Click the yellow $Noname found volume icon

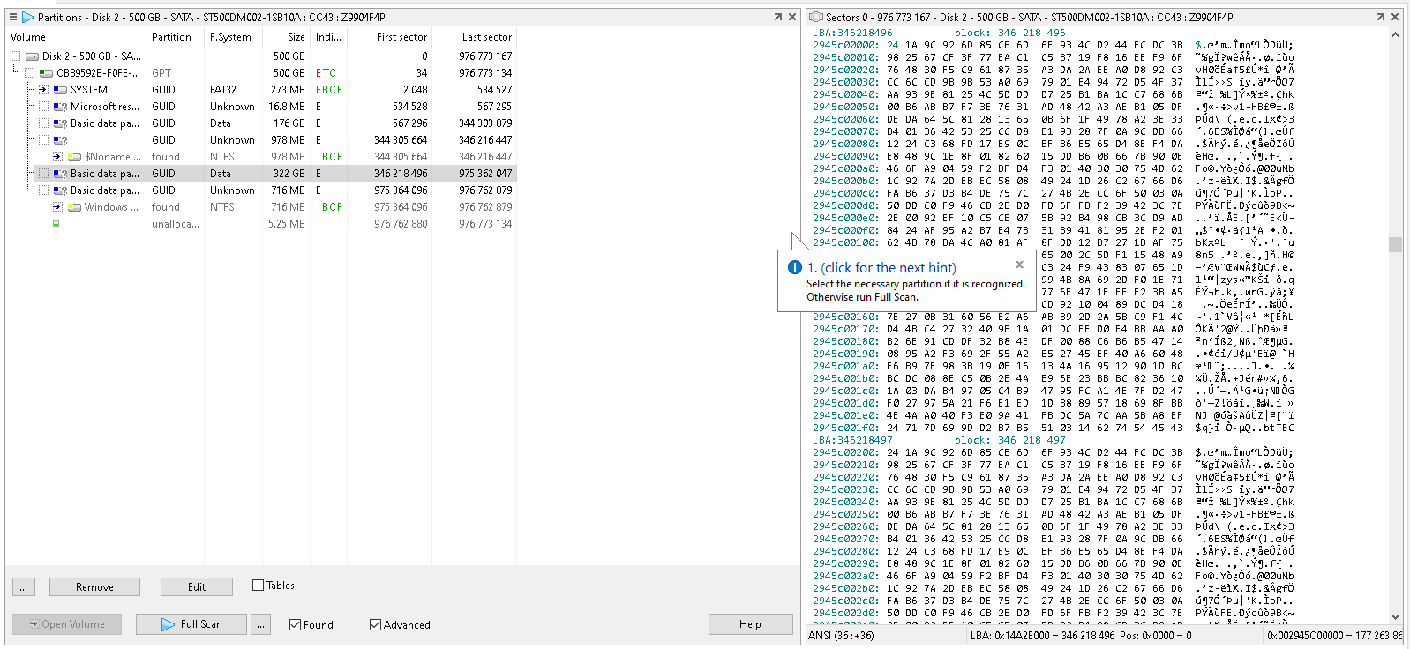point(75,157)
